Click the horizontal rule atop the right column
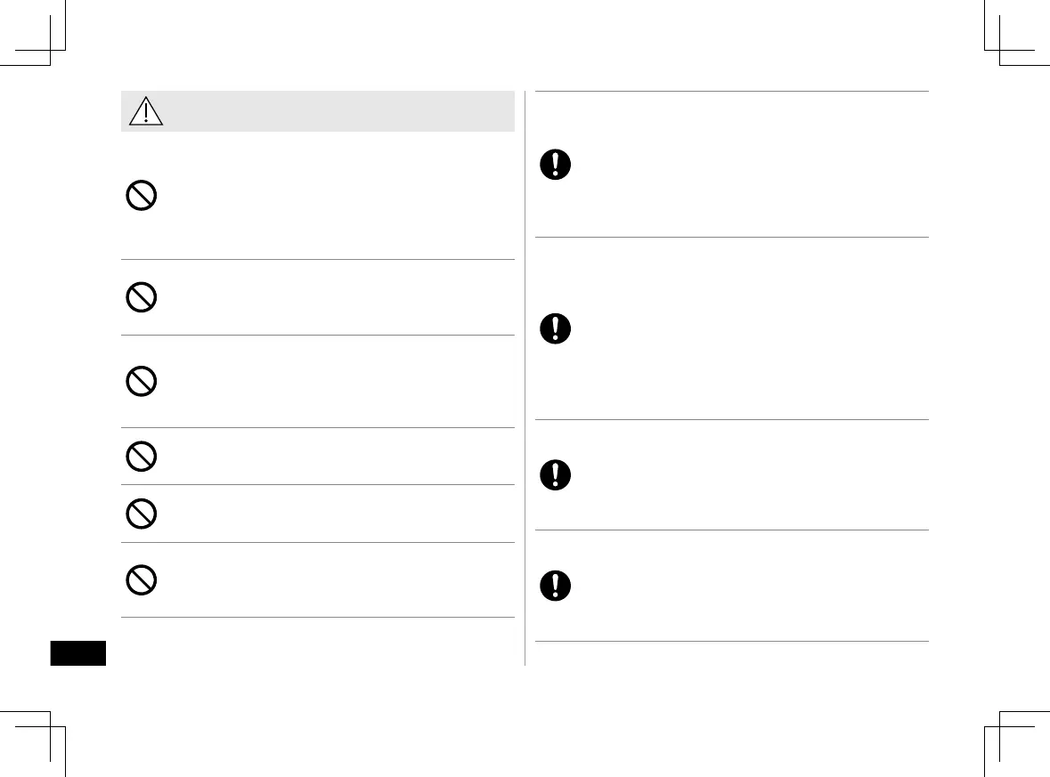The image size is (1050, 777). pyautogui.click(x=730, y=91)
